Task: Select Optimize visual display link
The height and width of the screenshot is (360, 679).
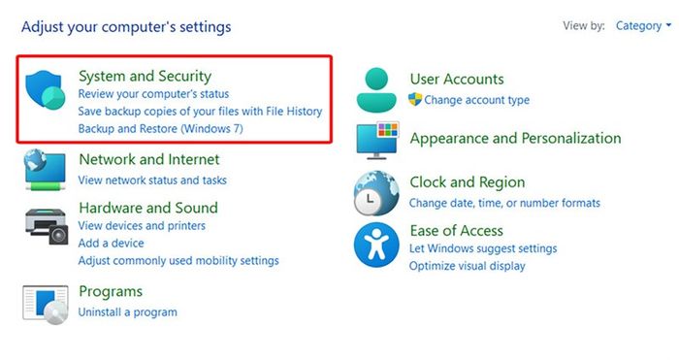Action: [468, 266]
